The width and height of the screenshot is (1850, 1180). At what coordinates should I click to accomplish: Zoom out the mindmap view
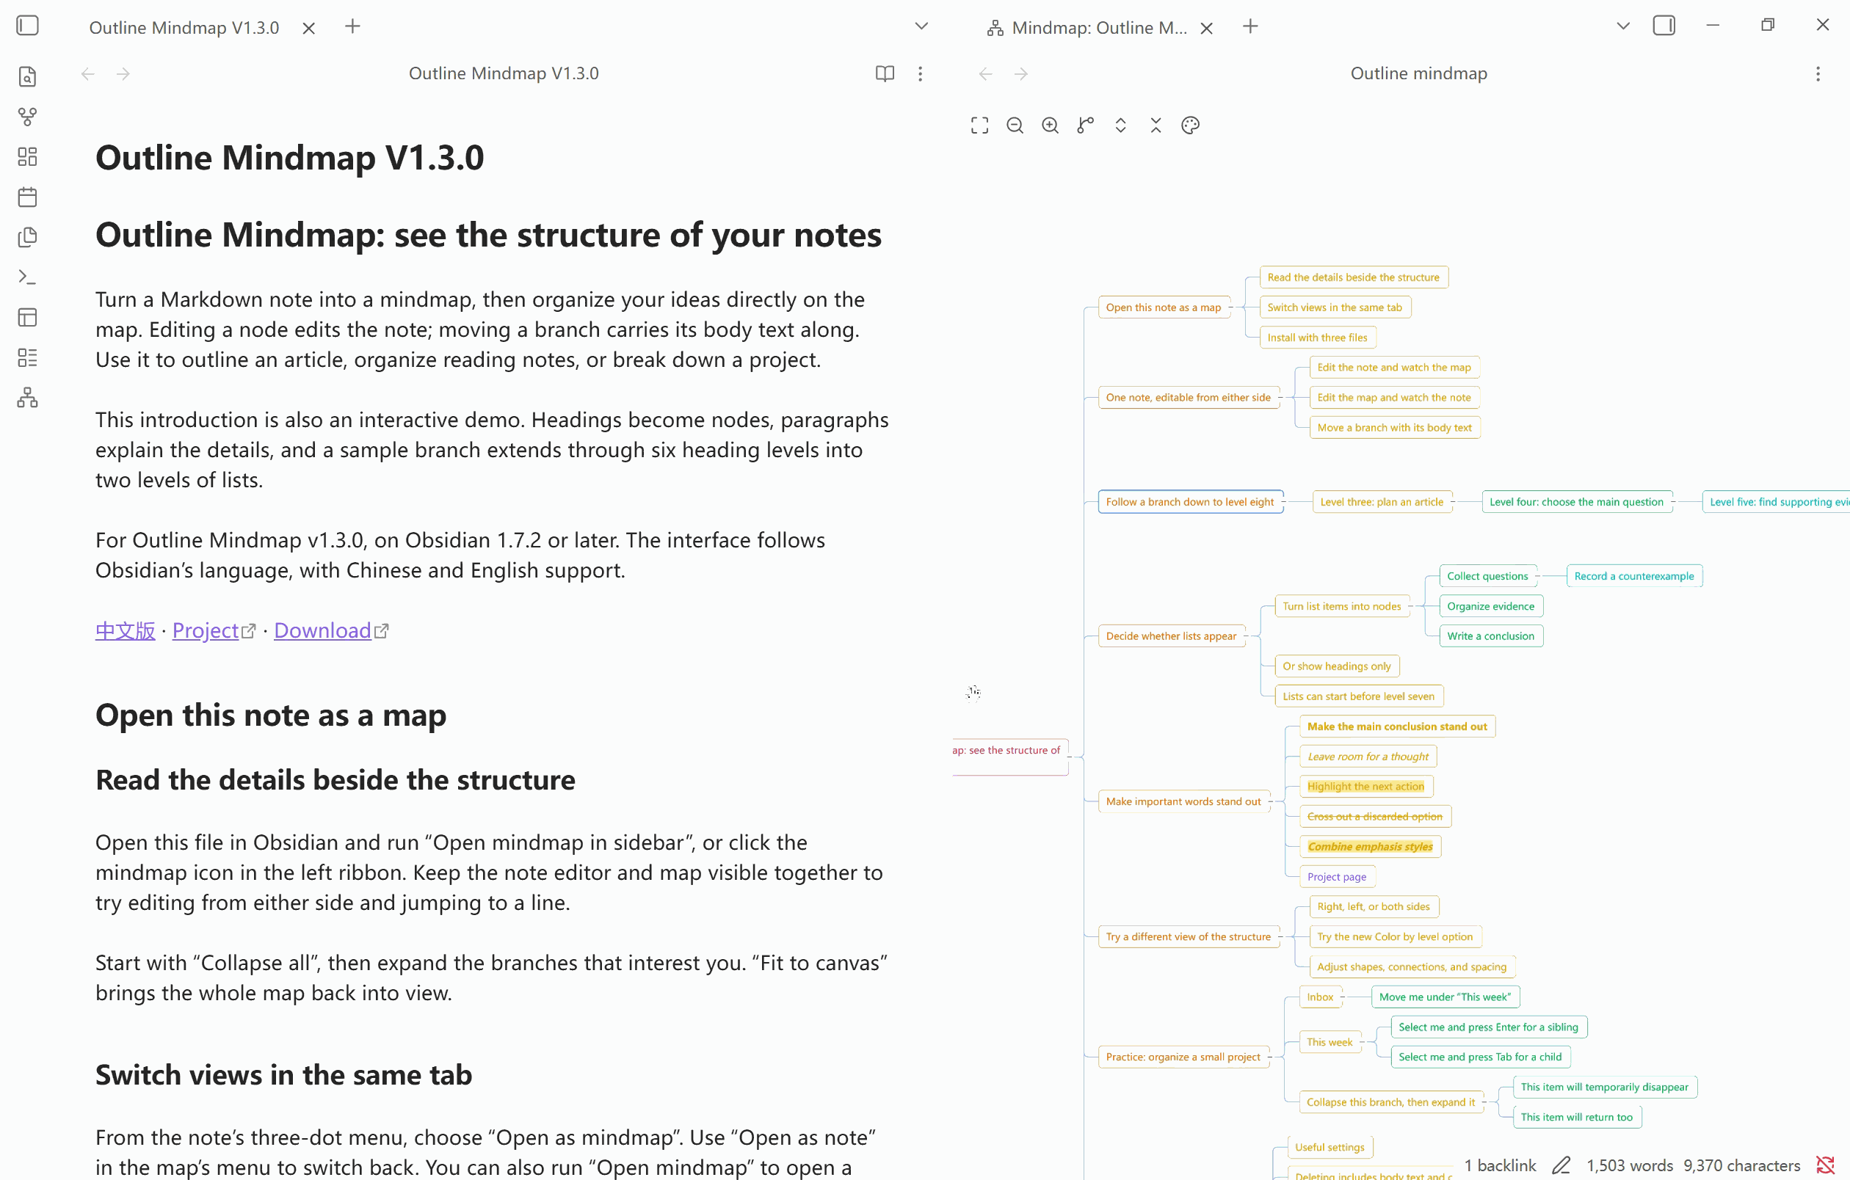[x=1015, y=125]
